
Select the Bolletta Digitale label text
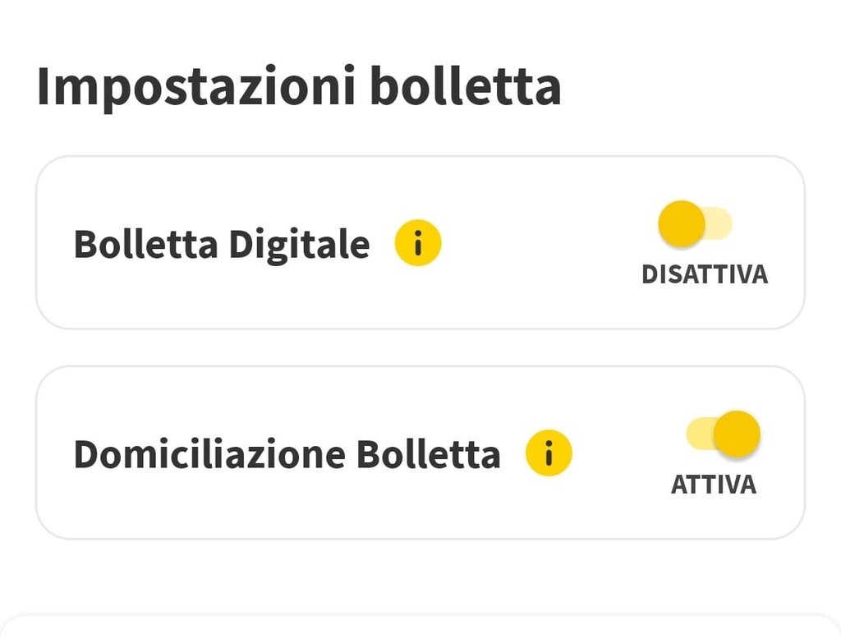[222, 244]
